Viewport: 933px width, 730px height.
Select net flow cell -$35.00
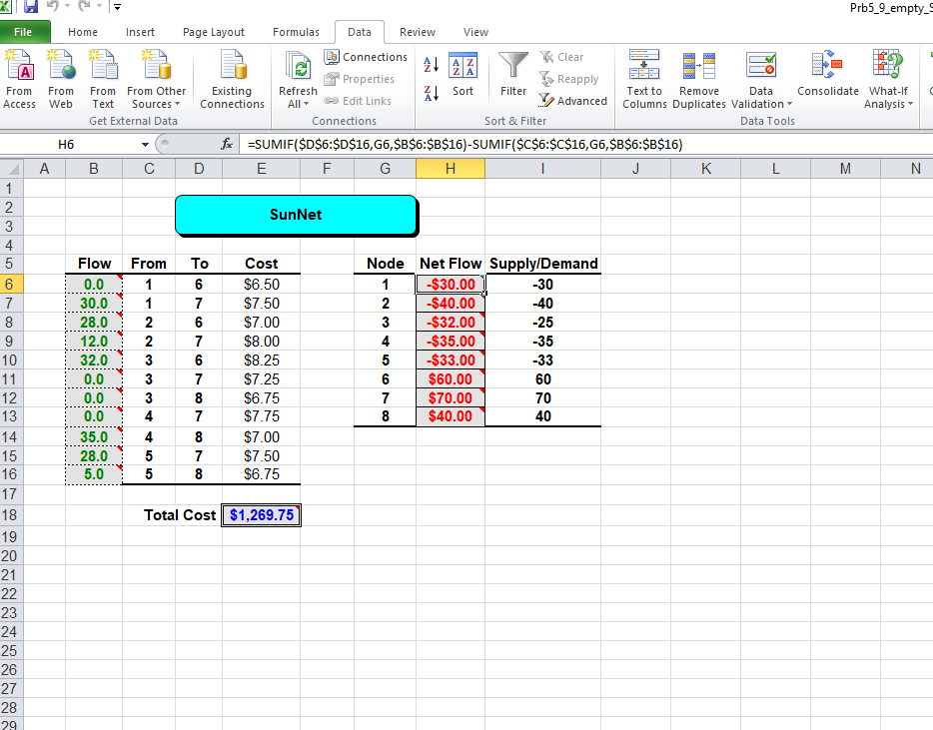(451, 342)
